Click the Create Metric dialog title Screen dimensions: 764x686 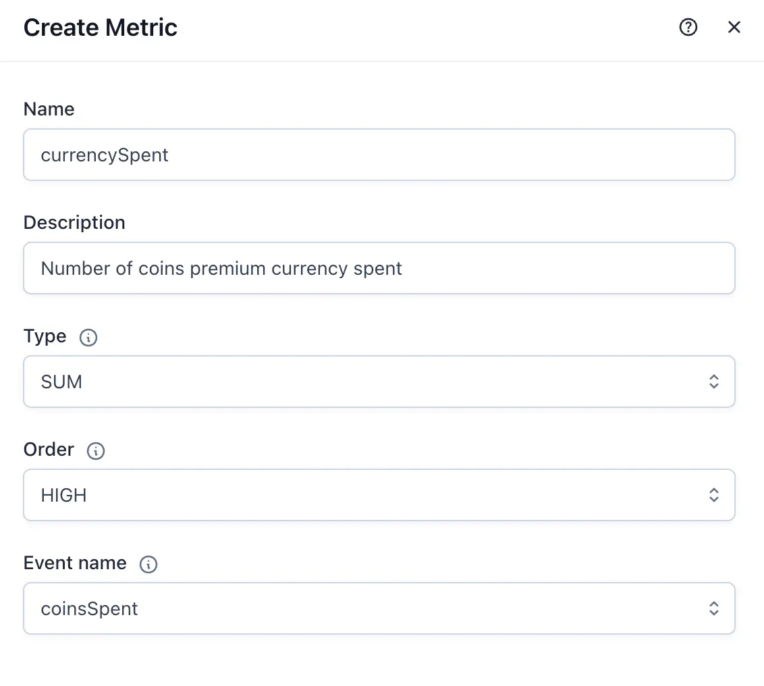click(100, 27)
